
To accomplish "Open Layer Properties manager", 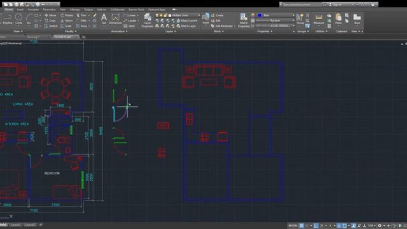I will click(148, 20).
